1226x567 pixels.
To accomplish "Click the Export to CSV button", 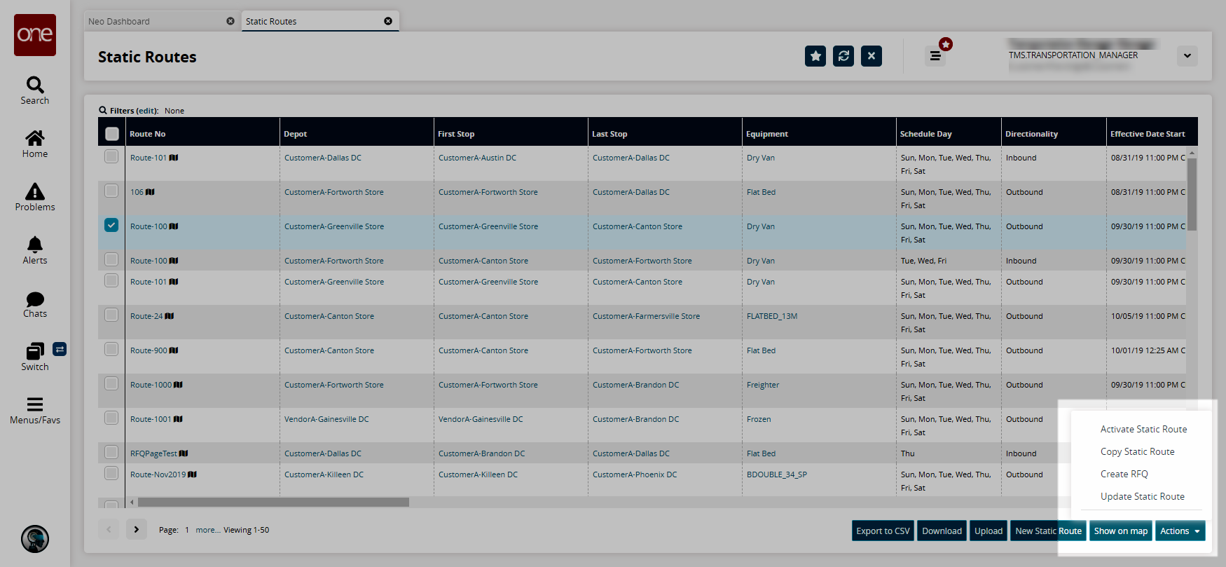I will click(x=883, y=531).
